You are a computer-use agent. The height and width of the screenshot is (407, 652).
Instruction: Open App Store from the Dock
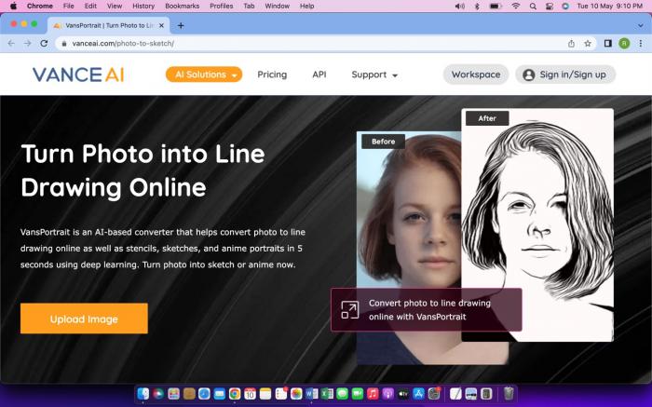pyautogui.click(x=418, y=393)
